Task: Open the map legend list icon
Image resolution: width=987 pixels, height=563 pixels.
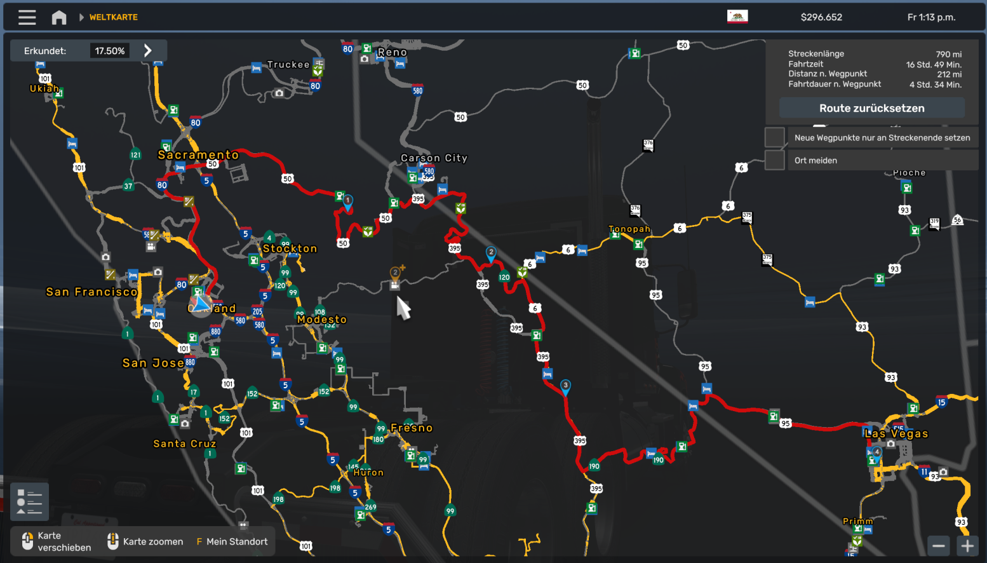Action: 29,501
